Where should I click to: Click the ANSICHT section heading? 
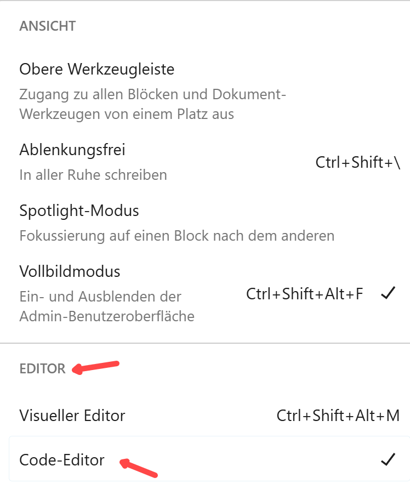click(x=47, y=26)
